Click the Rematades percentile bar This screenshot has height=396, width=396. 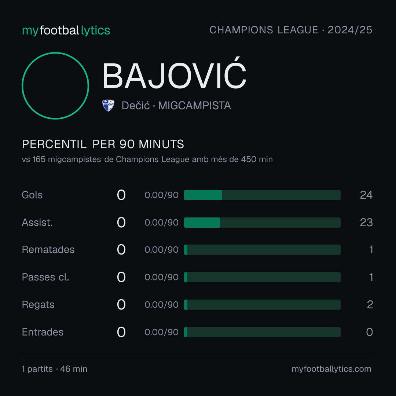(262, 250)
